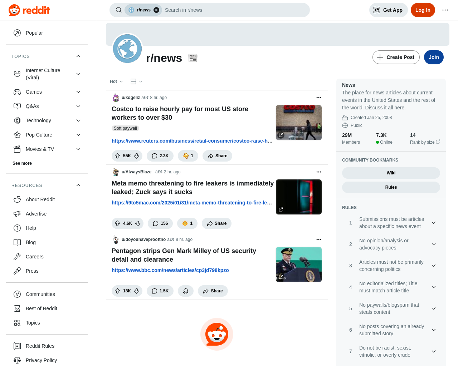Collapse the TOPICS section
The width and height of the screenshot is (458, 366).
pos(78,56)
